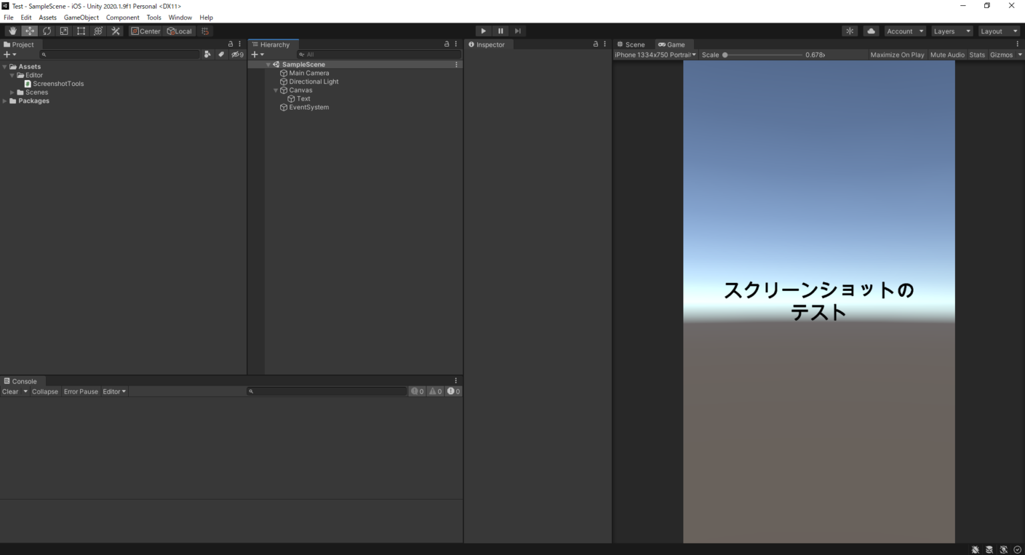The height and width of the screenshot is (555, 1025).
Task: Select the Transform tool
Action: coord(98,31)
